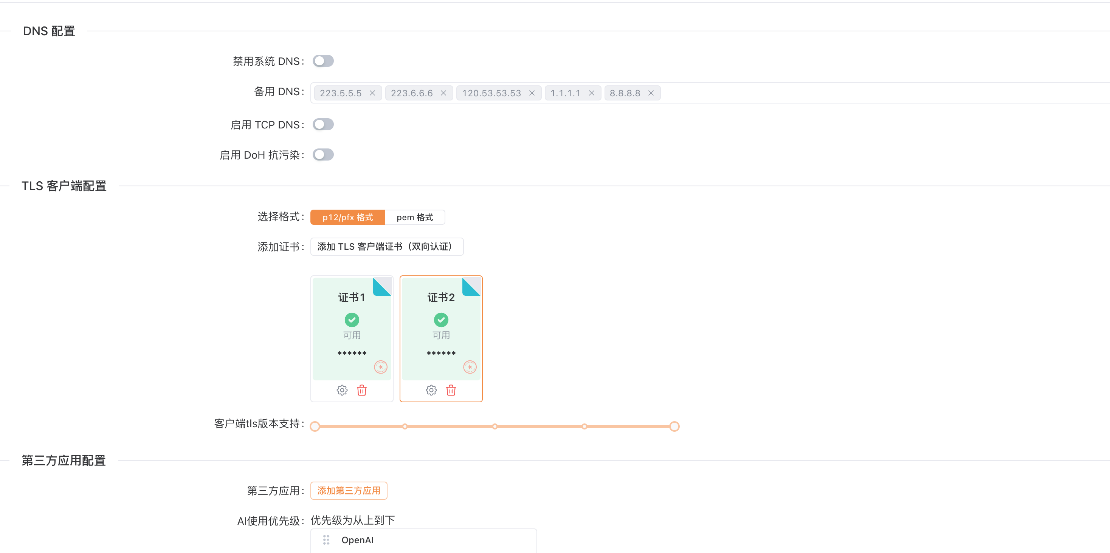Remove DNS entry 223.6.6.6
Image resolution: width=1110 pixels, height=553 pixels.
443,93
